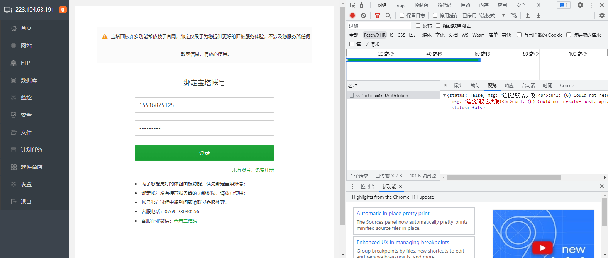The image size is (608, 258).
Task: Check 有已拦截的 Cookie filter
Action: coord(519,35)
